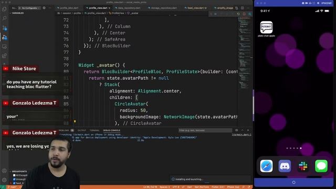This screenshot has width=336, height=189.
Task: Click the iPhone device selector in status bar
Action: pyautogui.click(x=233, y=187)
